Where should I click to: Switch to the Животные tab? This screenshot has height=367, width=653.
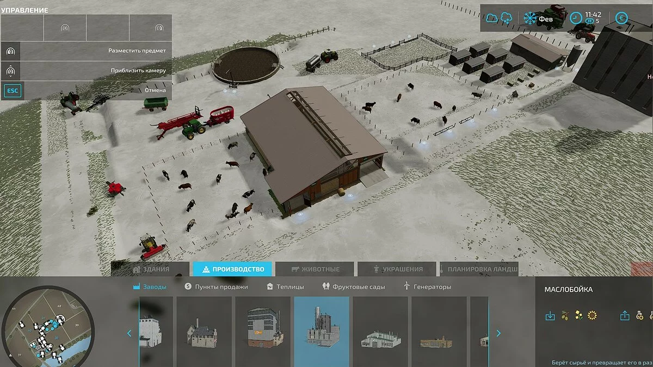click(x=315, y=269)
